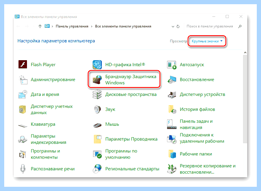Viewport: 261px width, 191px height.
Task: Click the Дисковые пространства icon
Action: click(97, 94)
